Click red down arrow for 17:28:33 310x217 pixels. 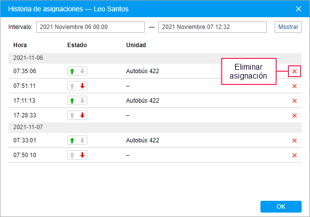[82, 115]
